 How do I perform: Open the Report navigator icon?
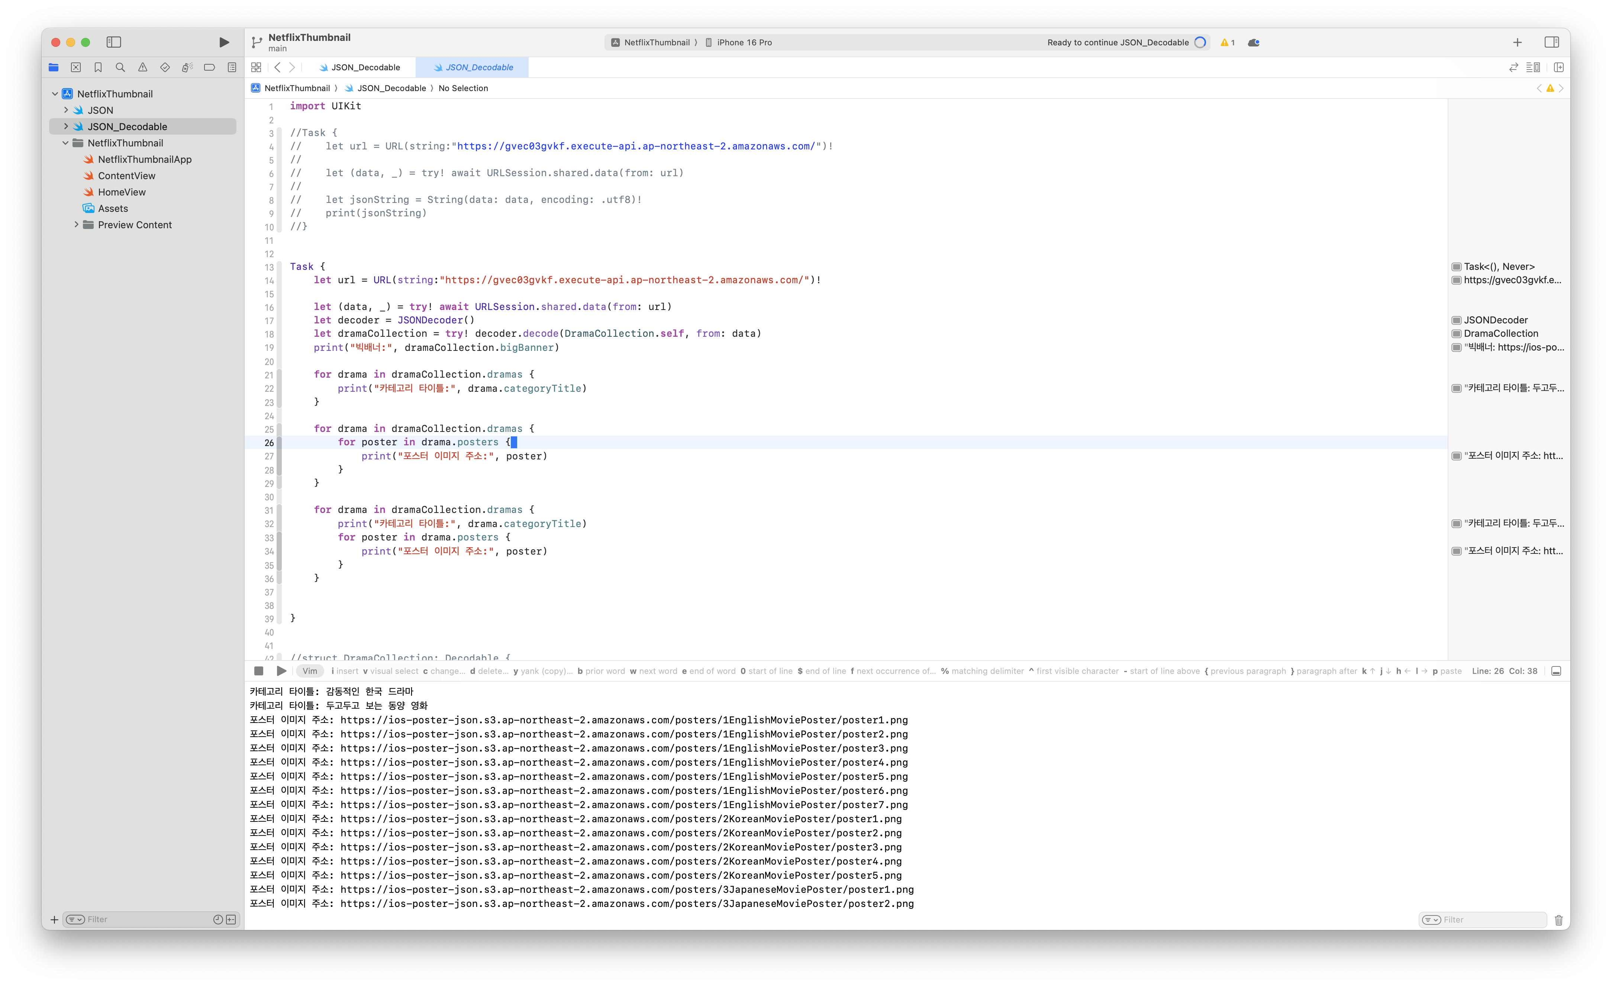(x=232, y=67)
